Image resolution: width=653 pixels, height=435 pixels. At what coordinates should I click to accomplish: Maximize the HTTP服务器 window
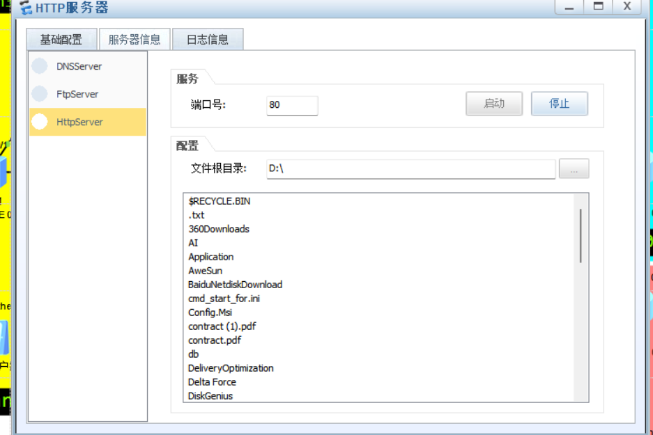[x=598, y=7]
